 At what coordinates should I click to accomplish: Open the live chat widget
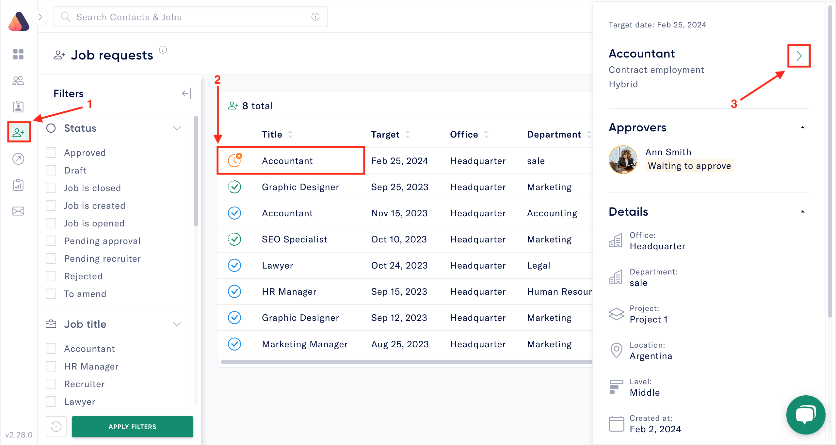coord(805,415)
